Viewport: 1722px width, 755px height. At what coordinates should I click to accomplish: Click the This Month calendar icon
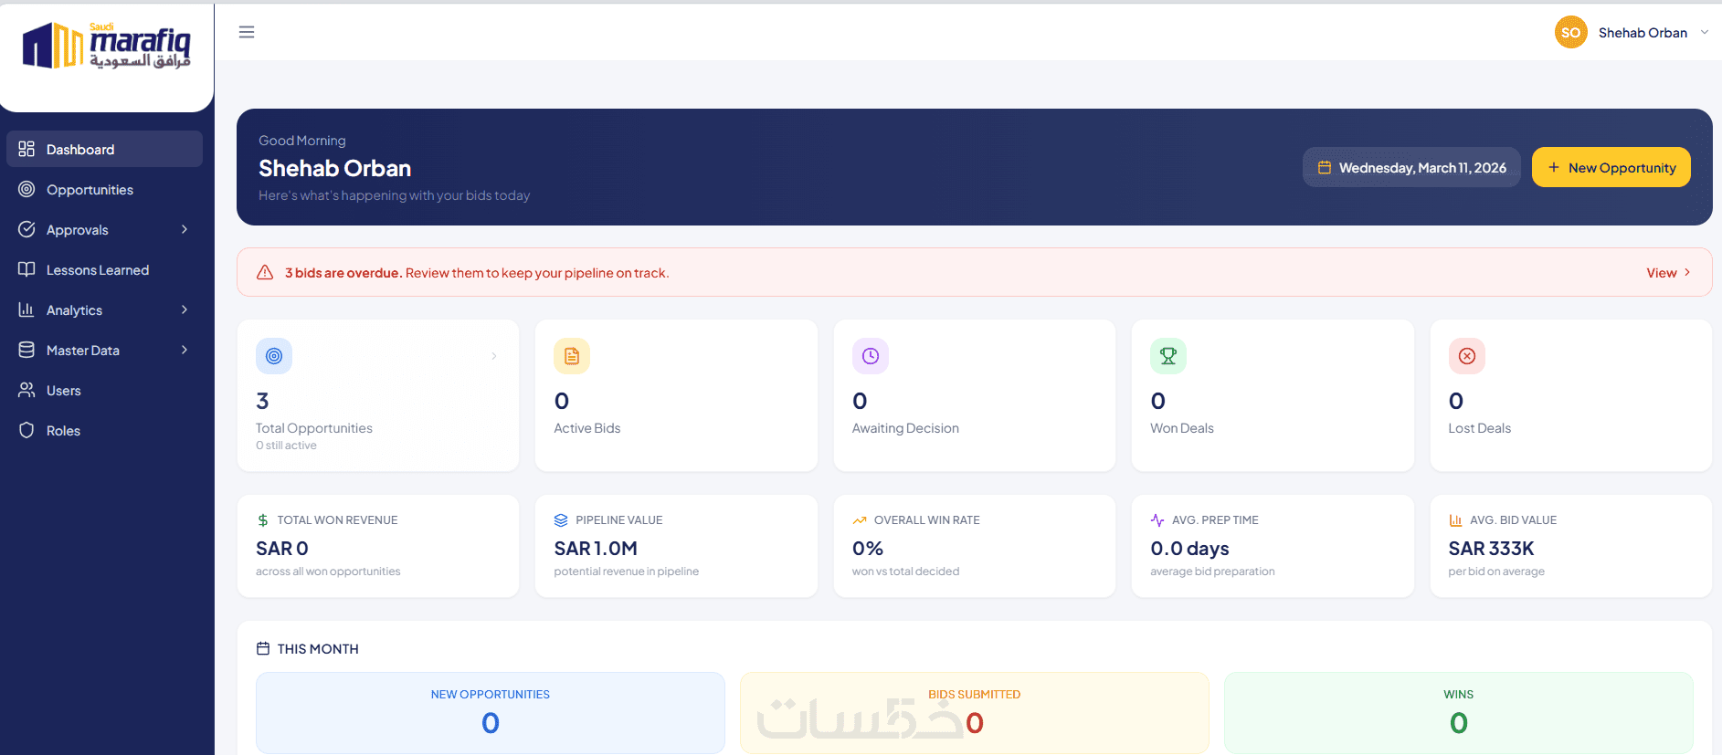click(x=263, y=648)
